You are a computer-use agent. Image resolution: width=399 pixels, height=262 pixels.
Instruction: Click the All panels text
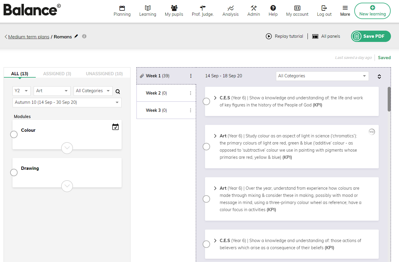click(330, 36)
